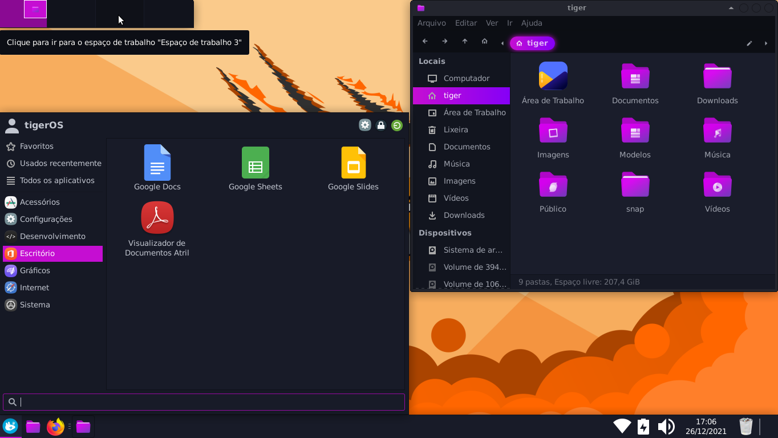Select the Sistema category

[53, 305]
